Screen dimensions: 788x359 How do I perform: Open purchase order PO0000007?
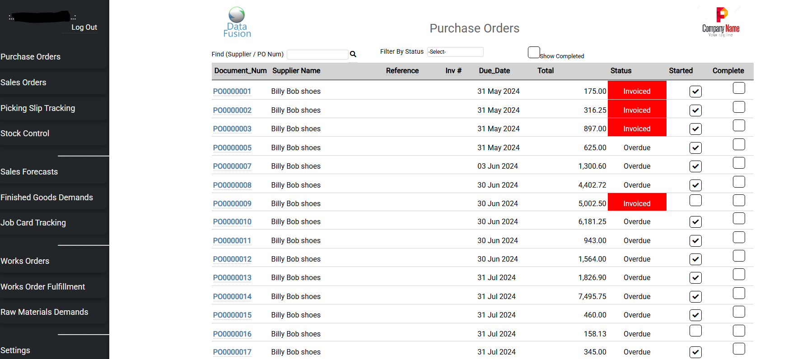coord(232,166)
